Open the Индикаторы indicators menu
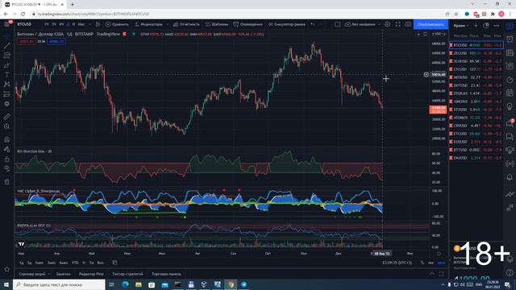Image resolution: width=516 pixels, height=290 pixels. (x=149, y=24)
